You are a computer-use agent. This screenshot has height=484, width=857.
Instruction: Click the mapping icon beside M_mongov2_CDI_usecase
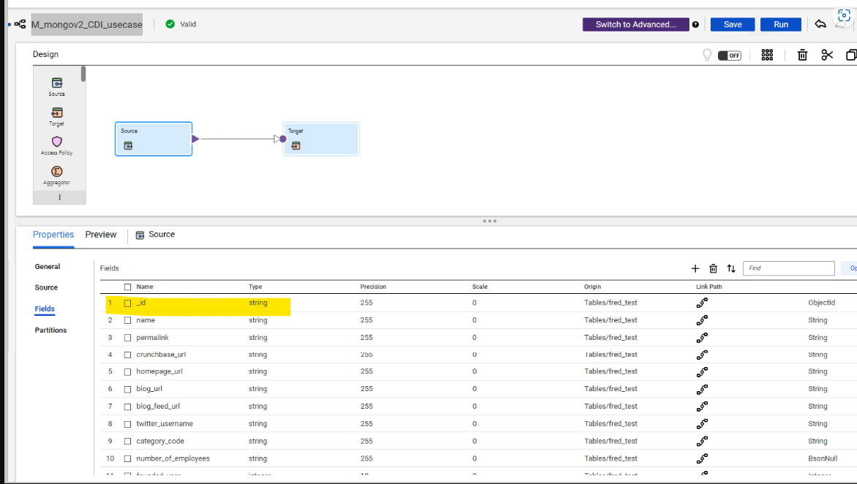point(20,24)
